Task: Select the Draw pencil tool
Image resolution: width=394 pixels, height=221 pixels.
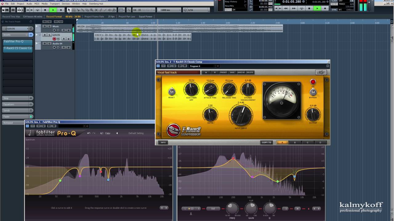Action: point(101,10)
